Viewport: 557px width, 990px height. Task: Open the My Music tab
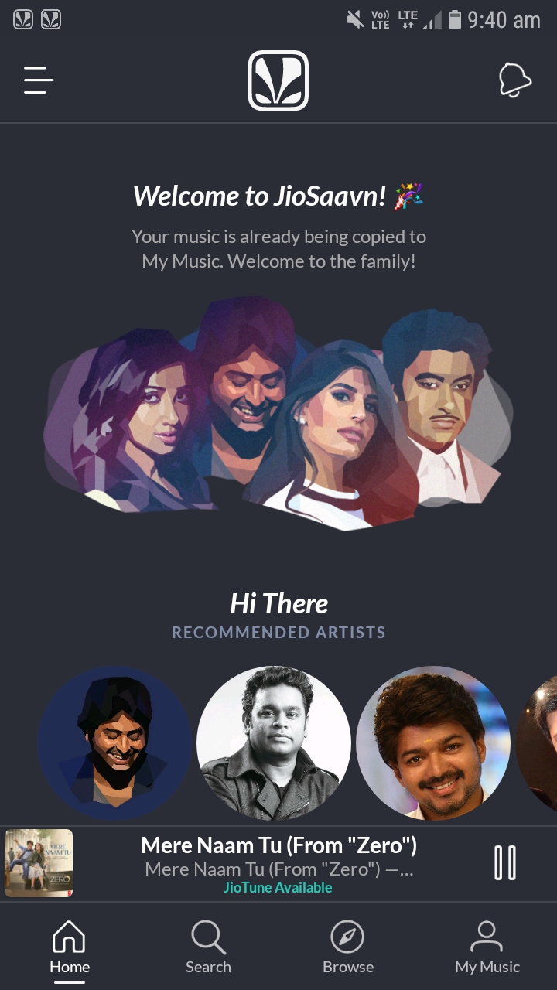pyautogui.click(x=487, y=947)
